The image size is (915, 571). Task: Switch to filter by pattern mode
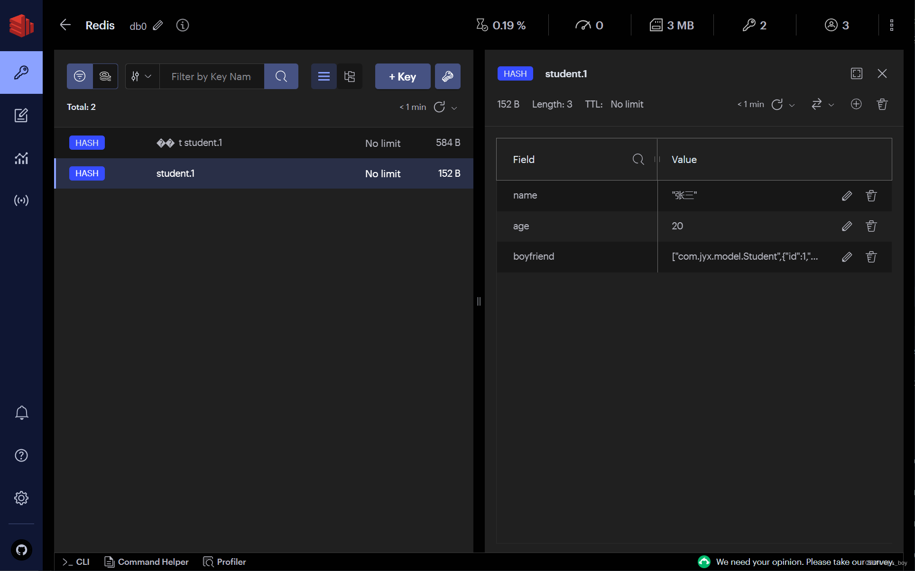point(80,76)
